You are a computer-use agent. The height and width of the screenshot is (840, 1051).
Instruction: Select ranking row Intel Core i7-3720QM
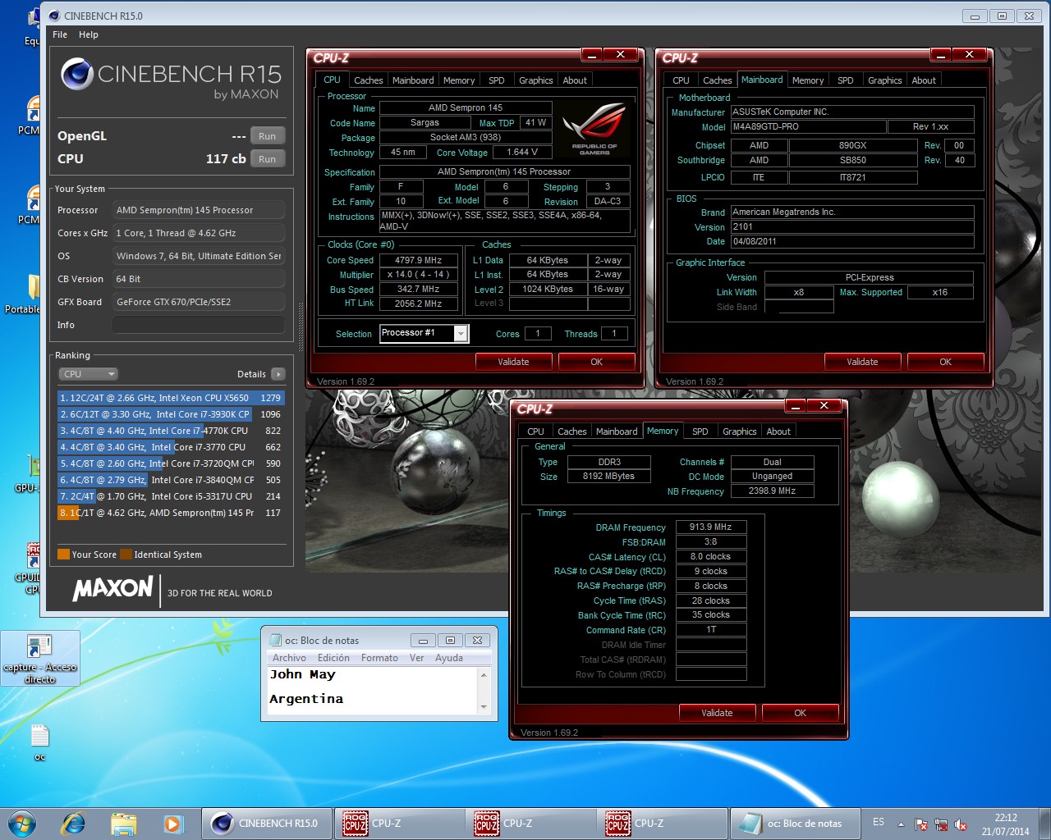pyautogui.click(x=171, y=463)
